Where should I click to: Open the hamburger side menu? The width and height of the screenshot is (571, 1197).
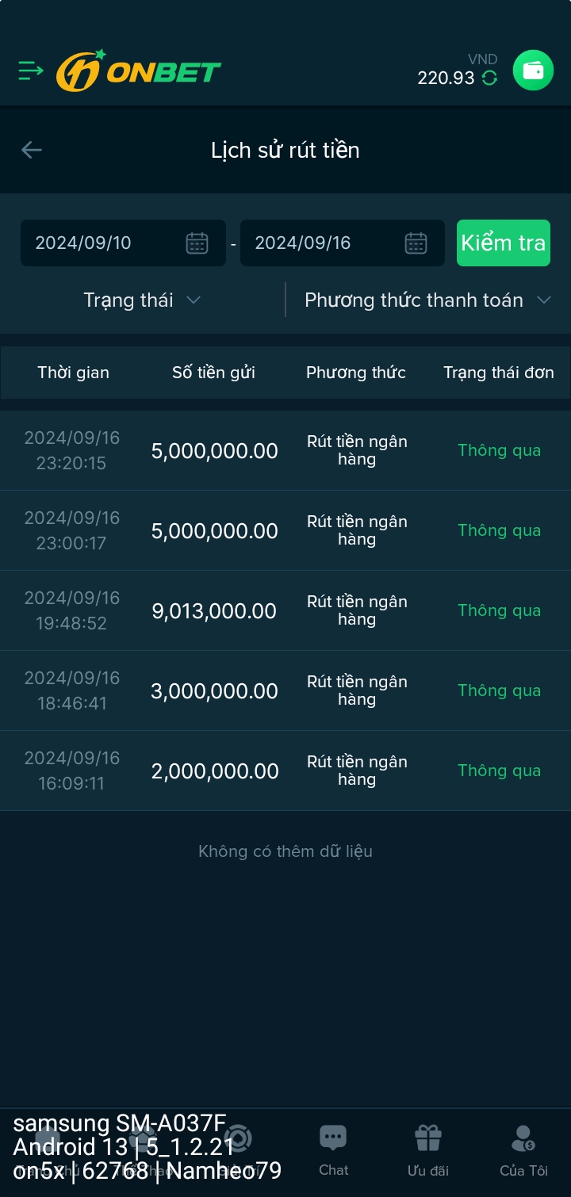31,71
